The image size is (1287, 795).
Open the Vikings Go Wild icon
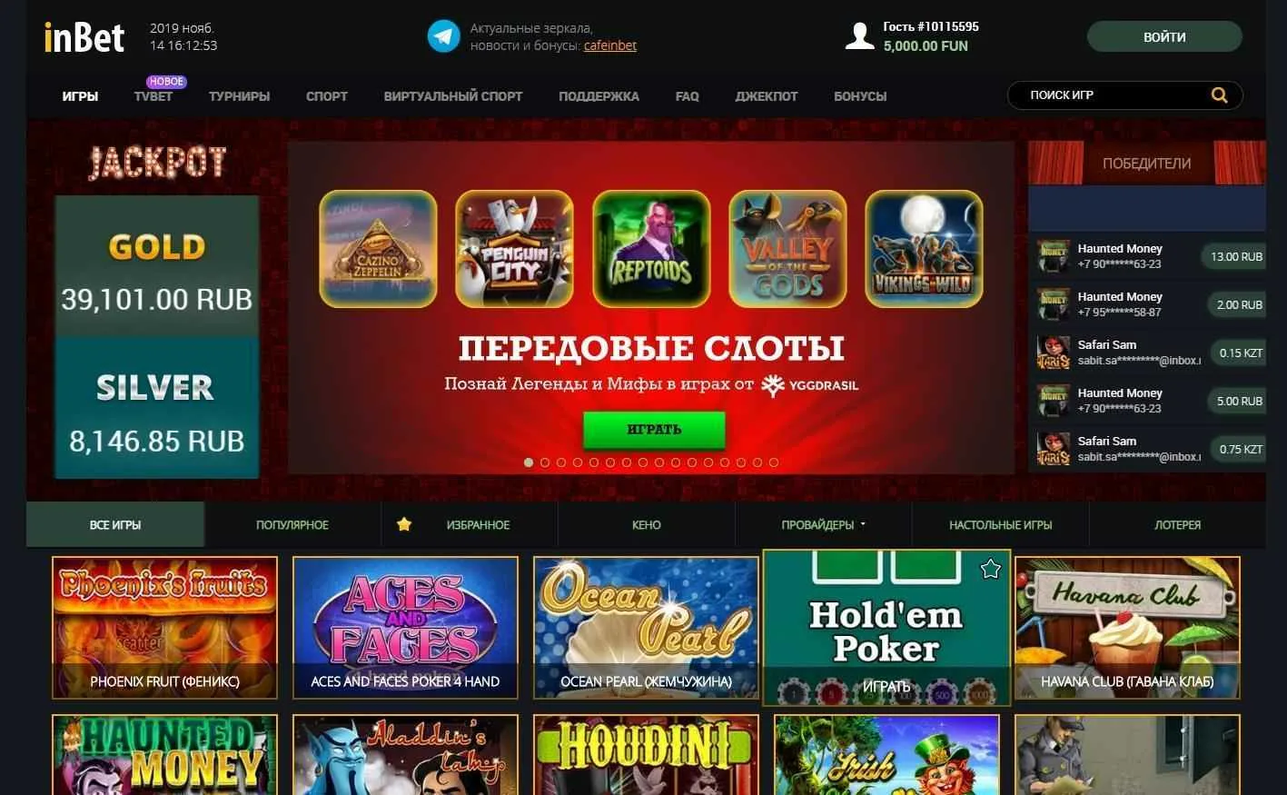click(x=924, y=248)
